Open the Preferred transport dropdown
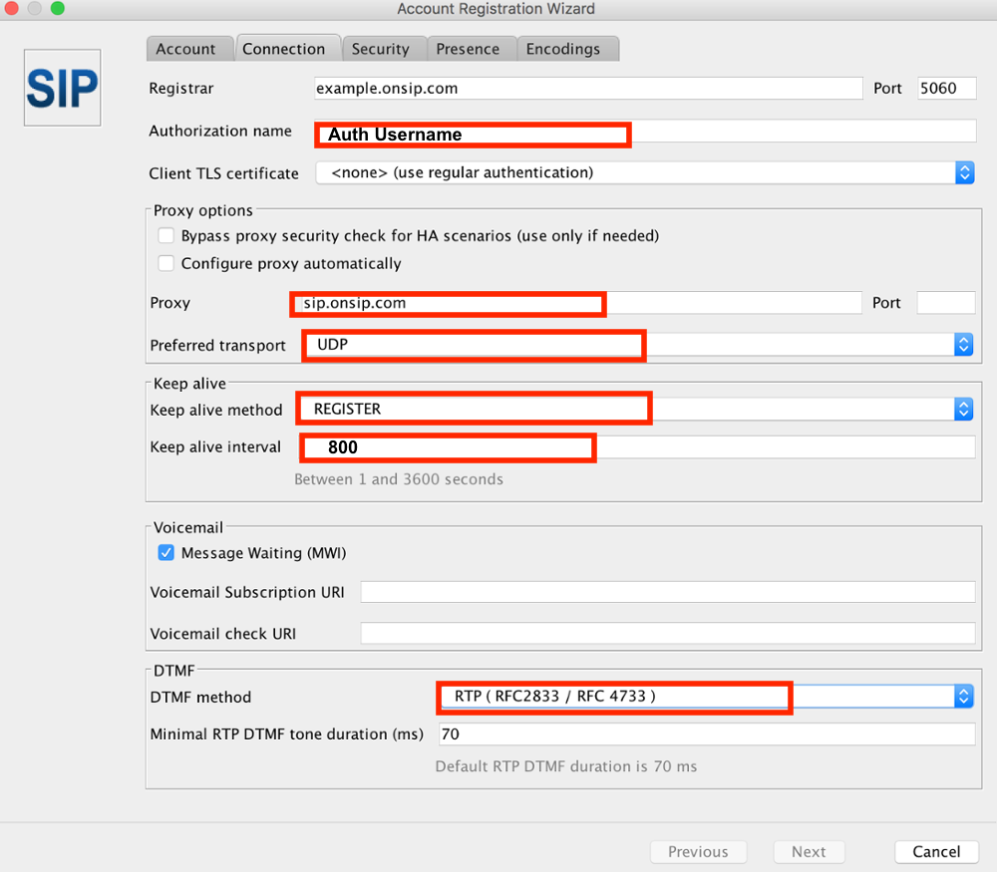This screenshot has width=997, height=872. click(638, 345)
